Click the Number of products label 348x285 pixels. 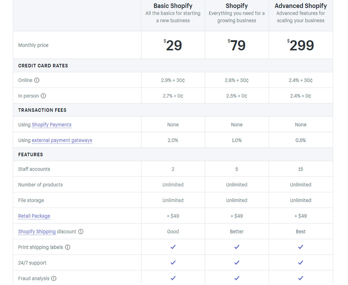[x=40, y=185]
